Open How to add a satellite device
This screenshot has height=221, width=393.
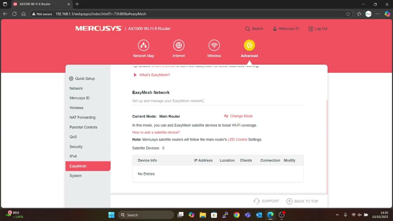click(156, 132)
